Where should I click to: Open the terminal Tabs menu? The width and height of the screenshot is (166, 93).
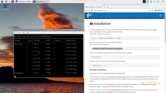click(23, 33)
